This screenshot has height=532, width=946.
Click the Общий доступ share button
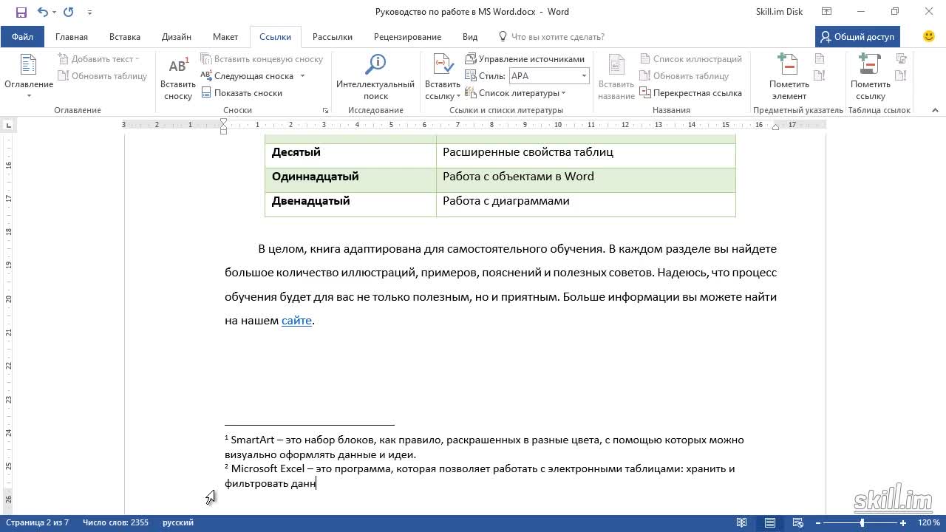(857, 36)
